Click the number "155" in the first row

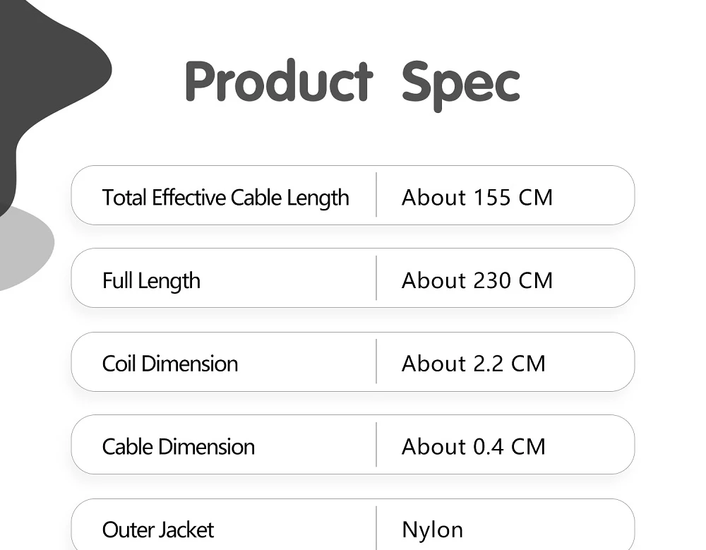(493, 198)
